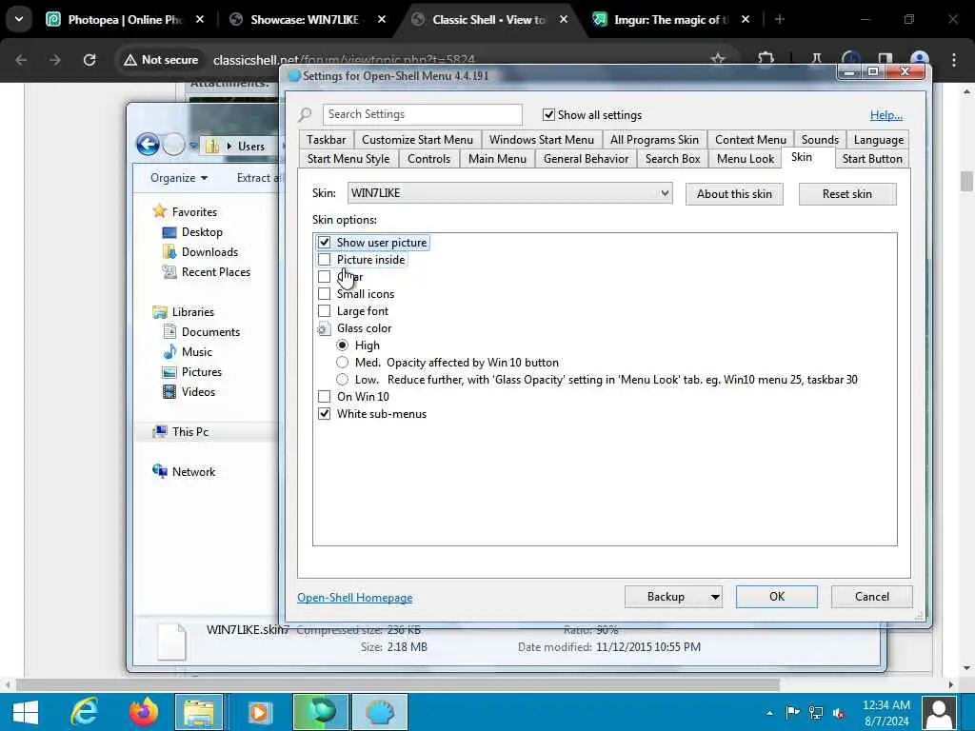Click the network tray icon
This screenshot has height=731, width=975.
point(816,713)
